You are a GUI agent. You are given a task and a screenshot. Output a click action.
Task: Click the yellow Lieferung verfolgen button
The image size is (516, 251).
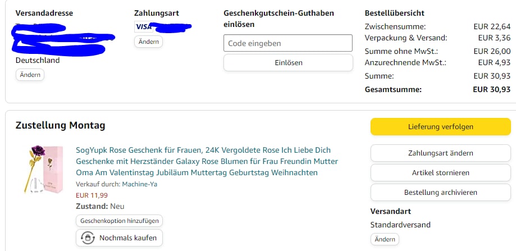point(440,127)
